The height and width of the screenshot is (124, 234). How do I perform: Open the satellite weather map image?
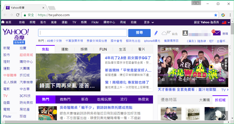[x=68, y=72]
